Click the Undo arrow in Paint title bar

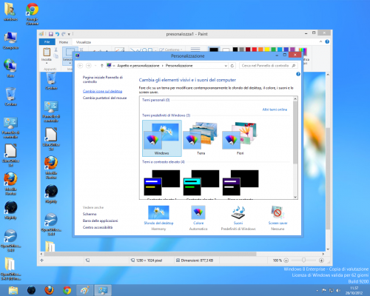coord(57,34)
